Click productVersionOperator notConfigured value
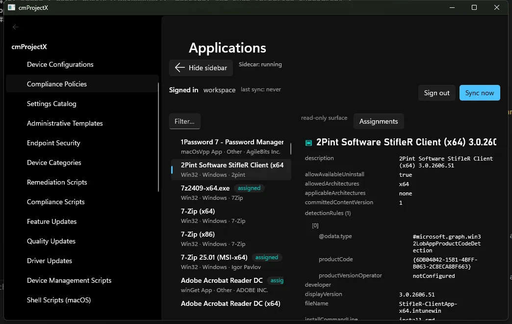 click(x=434, y=276)
